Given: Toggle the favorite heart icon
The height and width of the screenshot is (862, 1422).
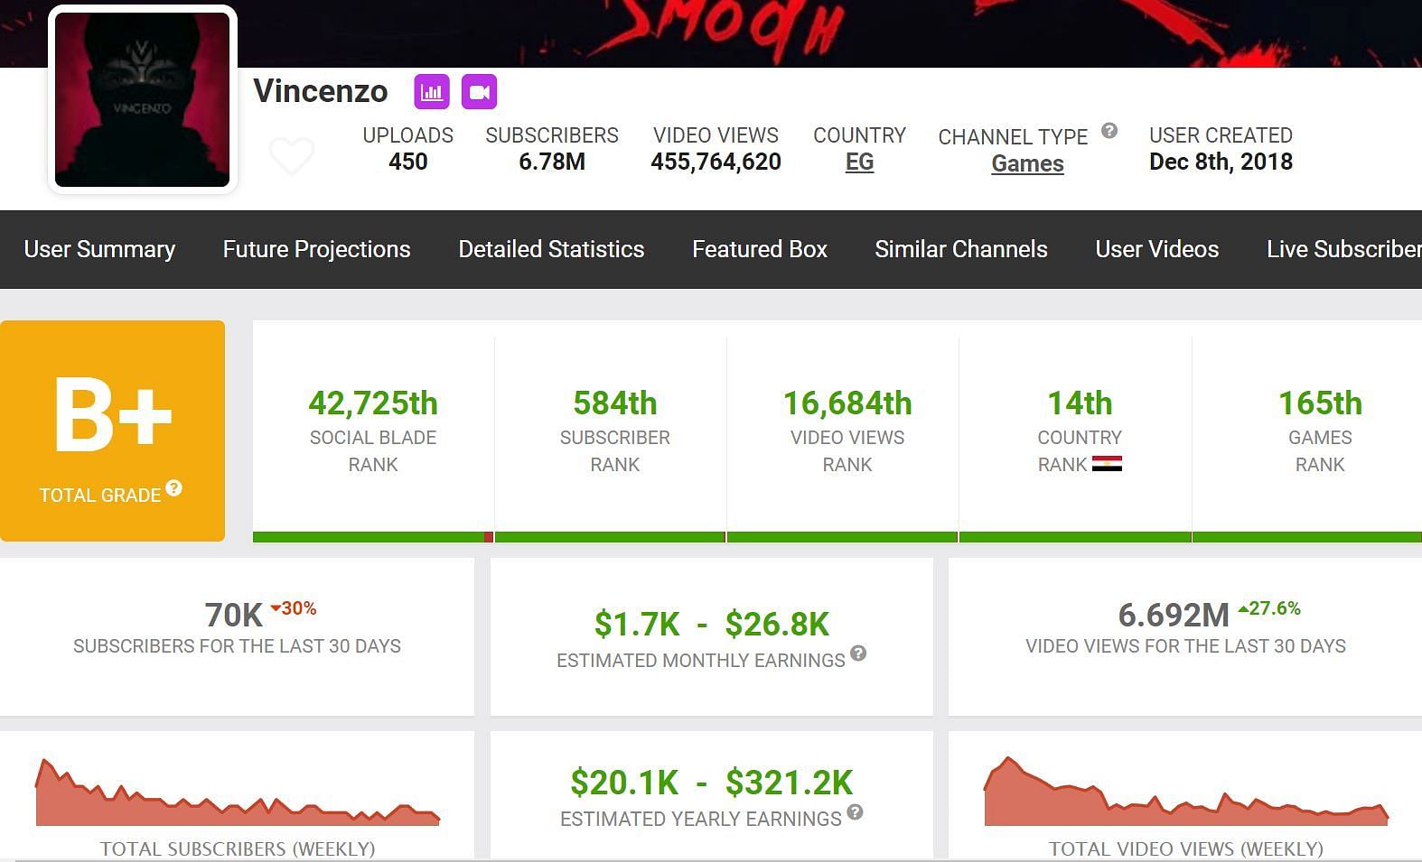Looking at the screenshot, I should (x=292, y=156).
